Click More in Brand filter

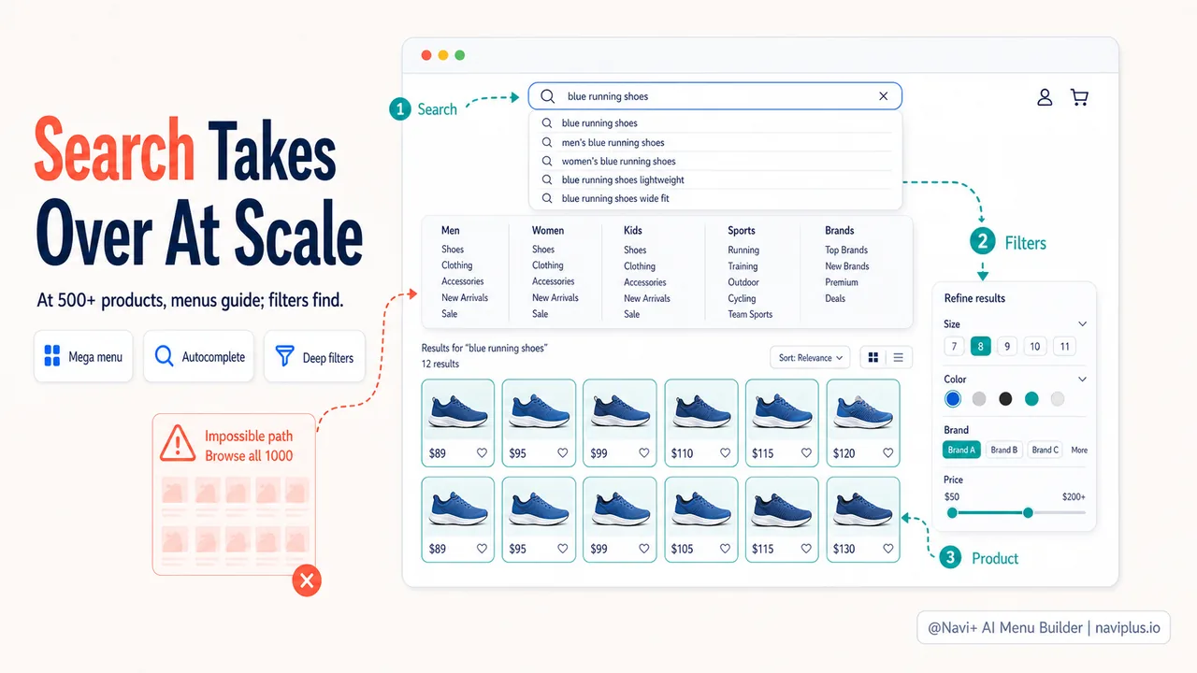pos(1079,450)
